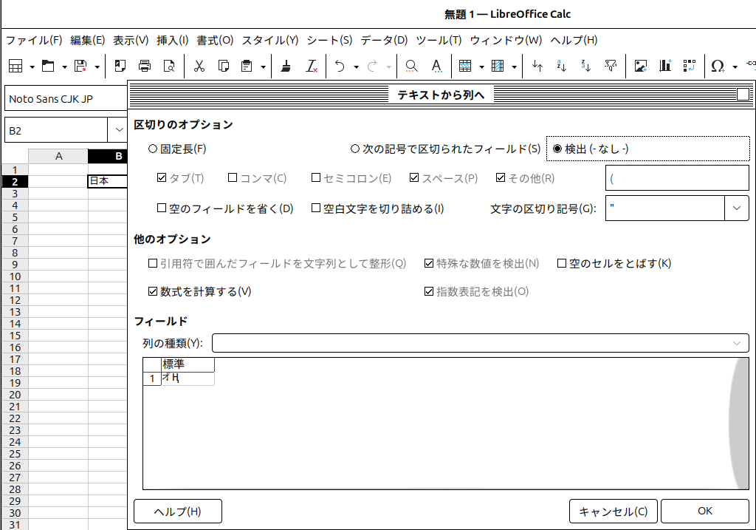Screen dimensions: 756x530
Task: Open the 表示(V) menu
Action: pyautogui.click(x=131, y=40)
